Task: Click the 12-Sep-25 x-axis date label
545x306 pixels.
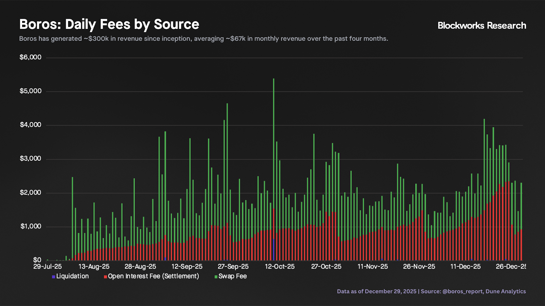Action: click(x=187, y=267)
